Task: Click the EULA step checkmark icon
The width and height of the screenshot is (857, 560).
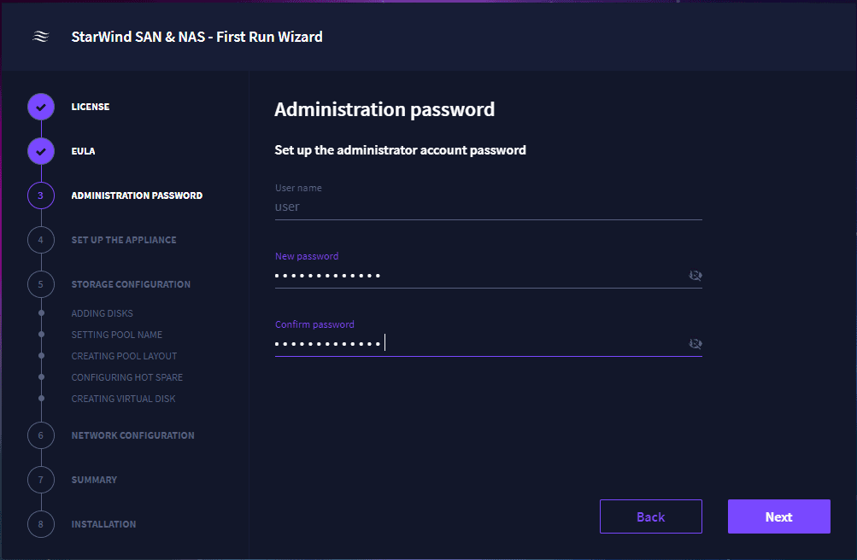Action: point(41,151)
